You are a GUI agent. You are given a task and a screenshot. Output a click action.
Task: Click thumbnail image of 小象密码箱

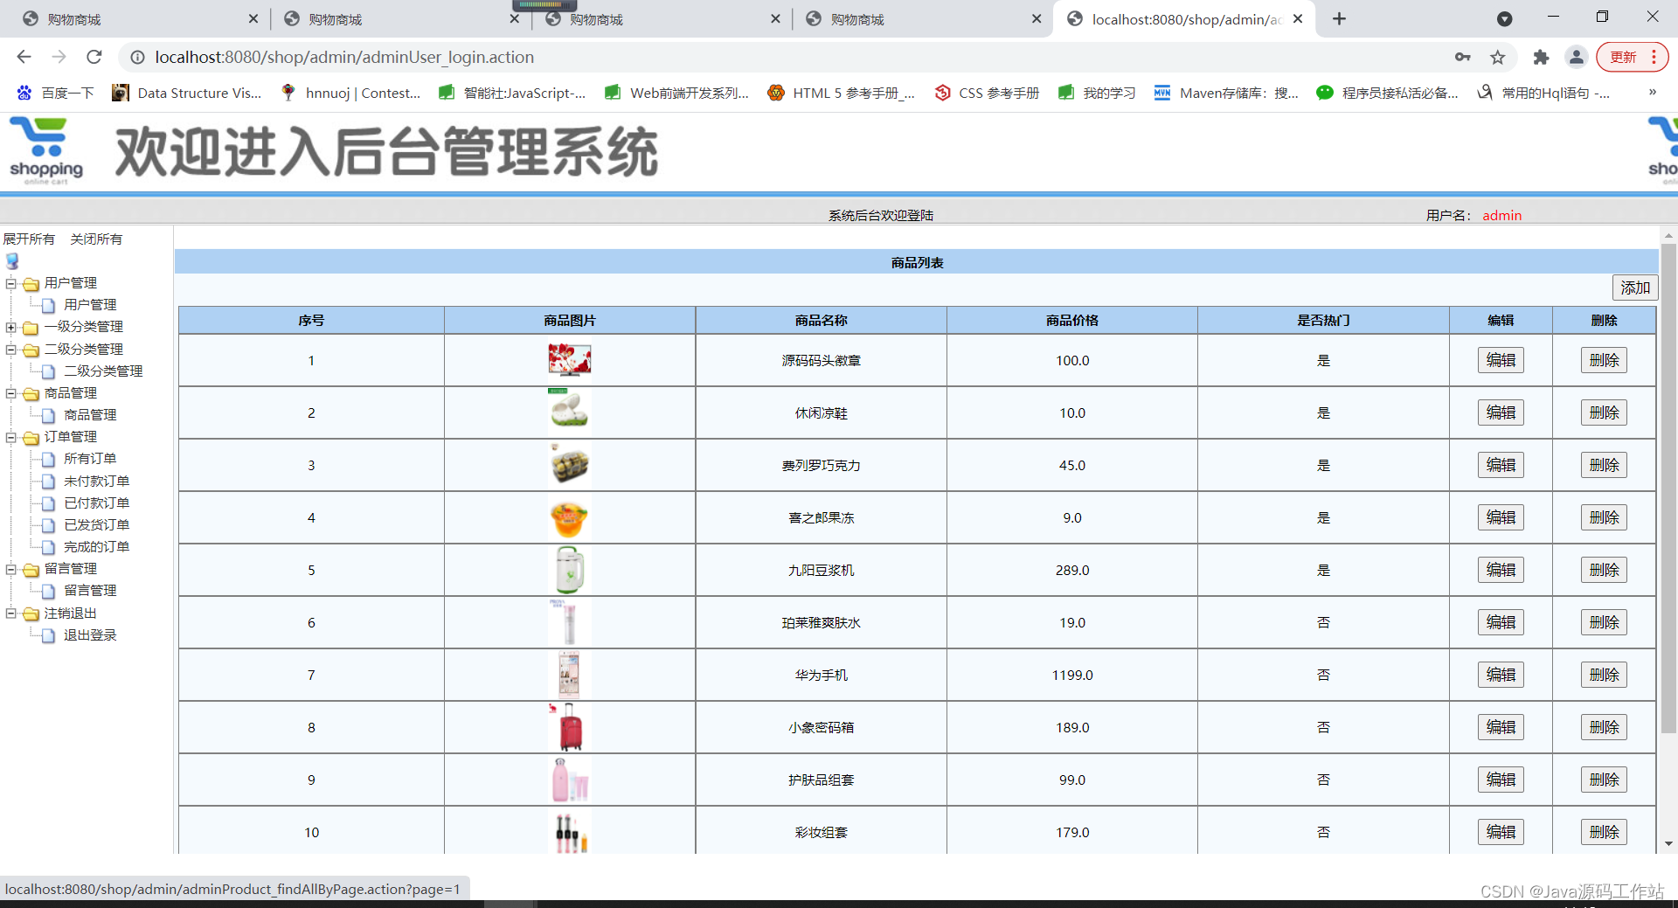pos(570,727)
